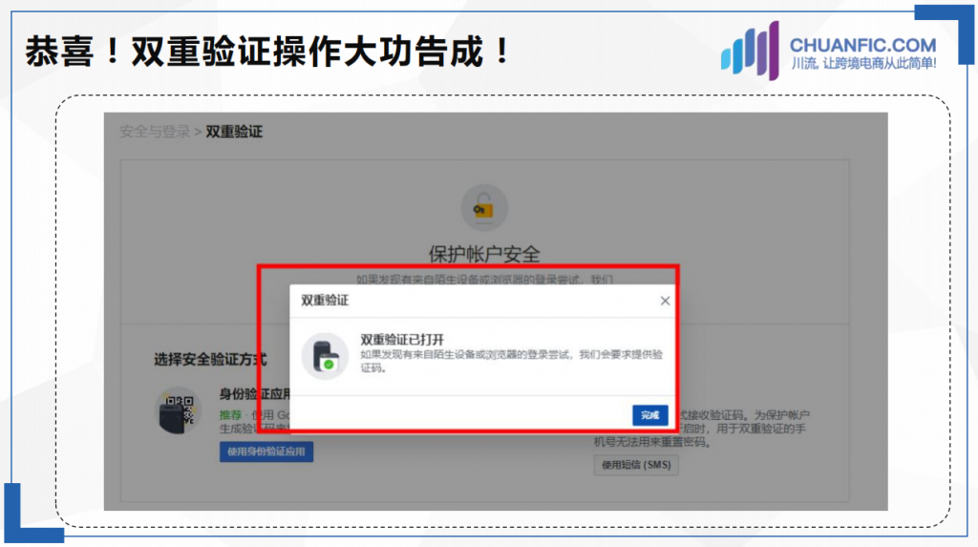Click the dialog description text about 陌生设备
The height and width of the screenshot is (547, 978).
tap(512, 361)
